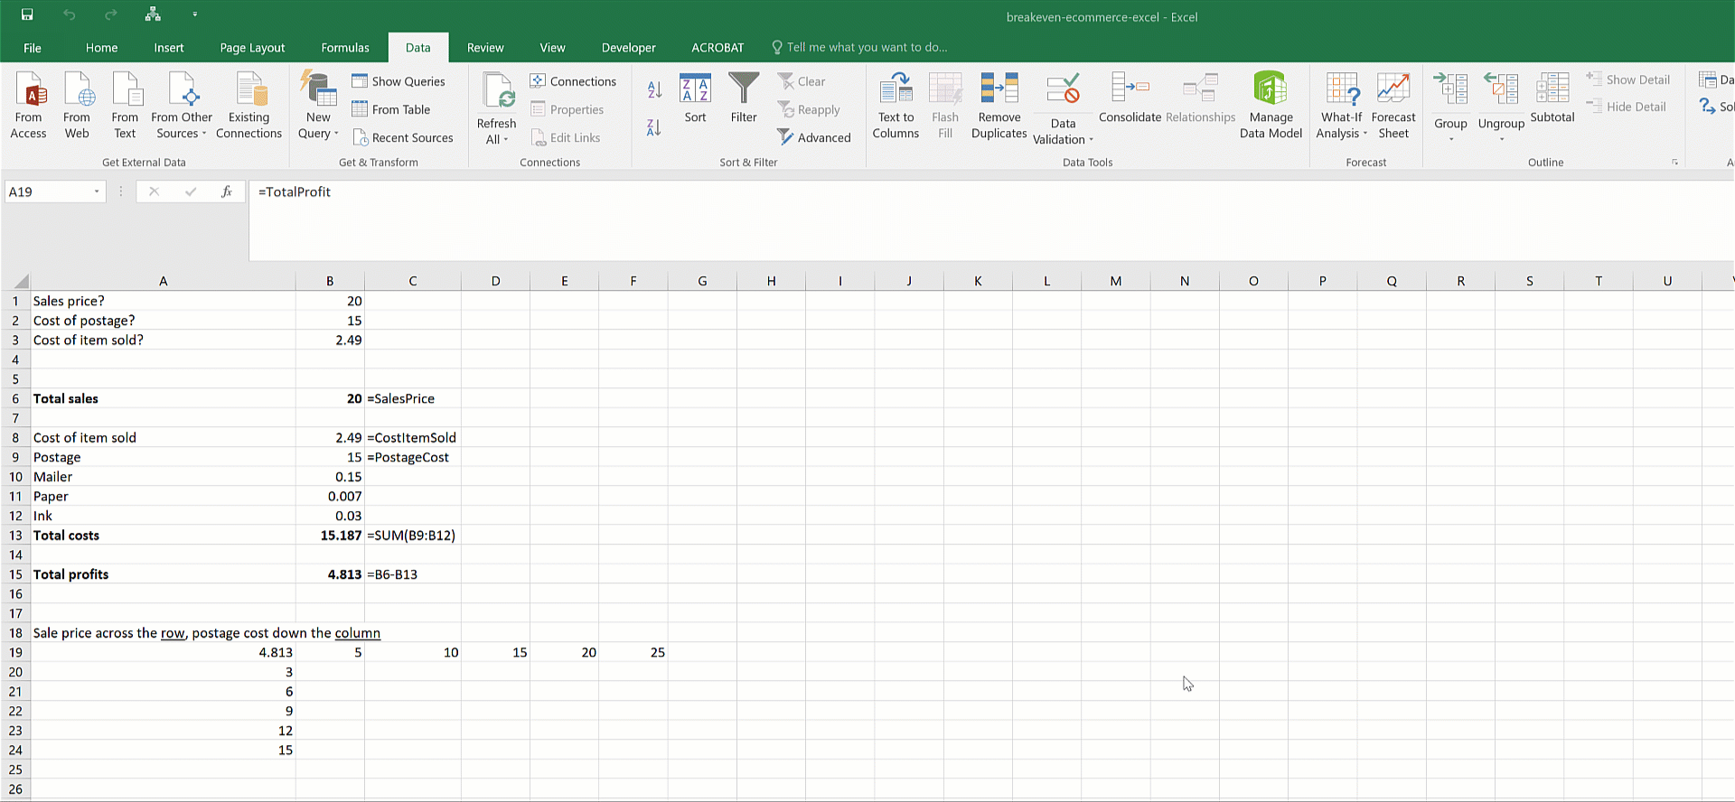The image size is (1735, 802).
Task: Click the Sort A to Z icon
Action: tap(654, 89)
